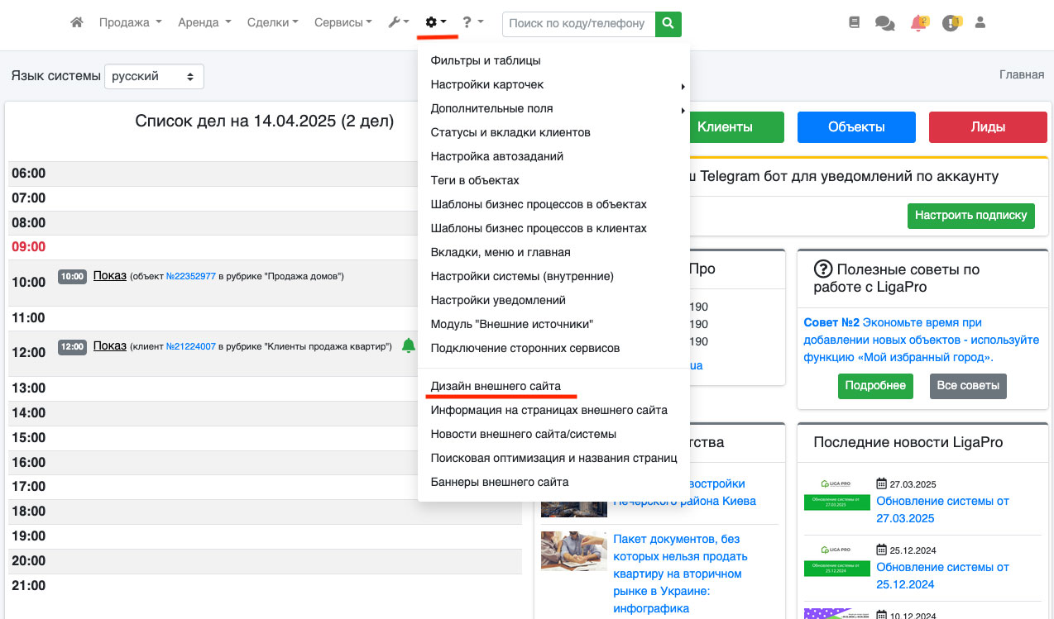Expand the Продажа dropdown menu
Image resolution: width=1054 pixels, height=619 pixels.
(x=130, y=23)
